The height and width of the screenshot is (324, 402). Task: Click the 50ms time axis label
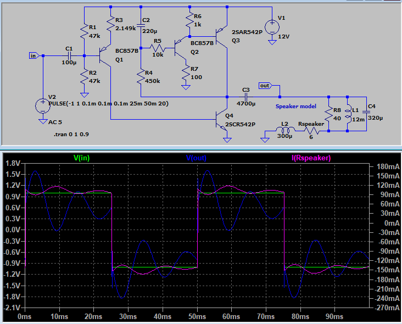tap(197, 316)
